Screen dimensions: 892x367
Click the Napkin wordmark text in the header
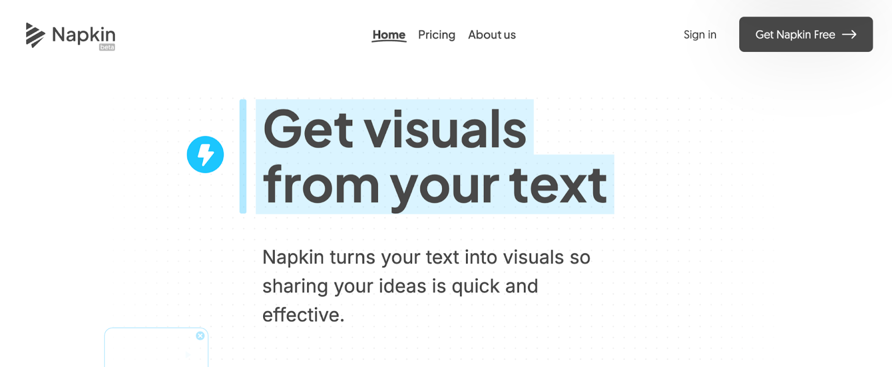tap(84, 35)
